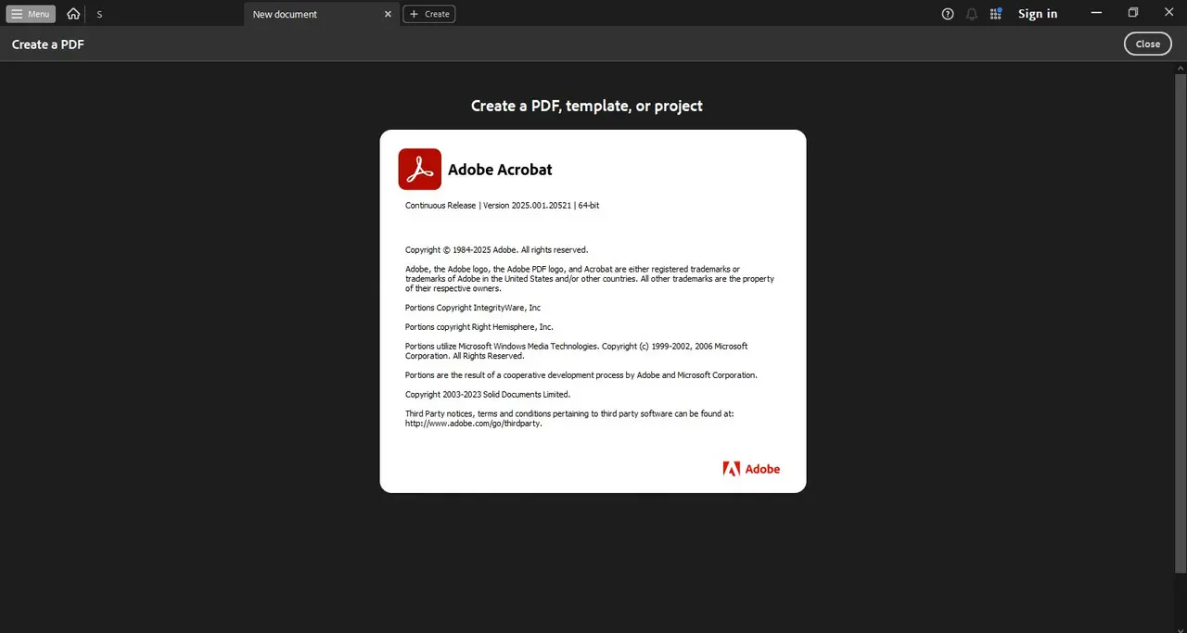Click Copyright 2003-2023 Solid Documents Limited
Image resolution: width=1187 pixels, height=633 pixels.
488,395
